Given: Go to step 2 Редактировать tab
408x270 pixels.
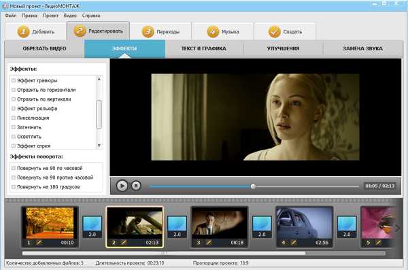Looking at the screenshot, I should pos(98,31).
